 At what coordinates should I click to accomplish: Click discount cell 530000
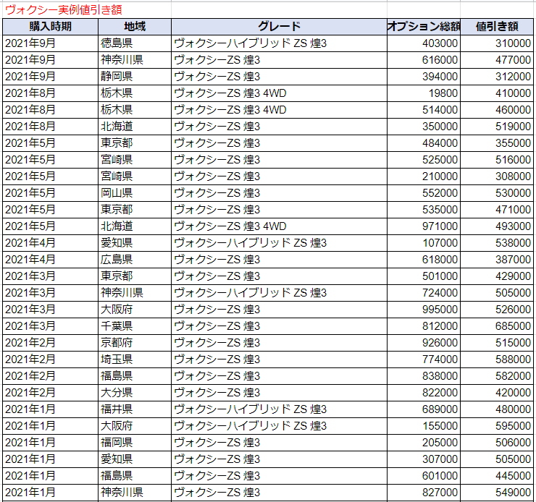click(497, 193)
